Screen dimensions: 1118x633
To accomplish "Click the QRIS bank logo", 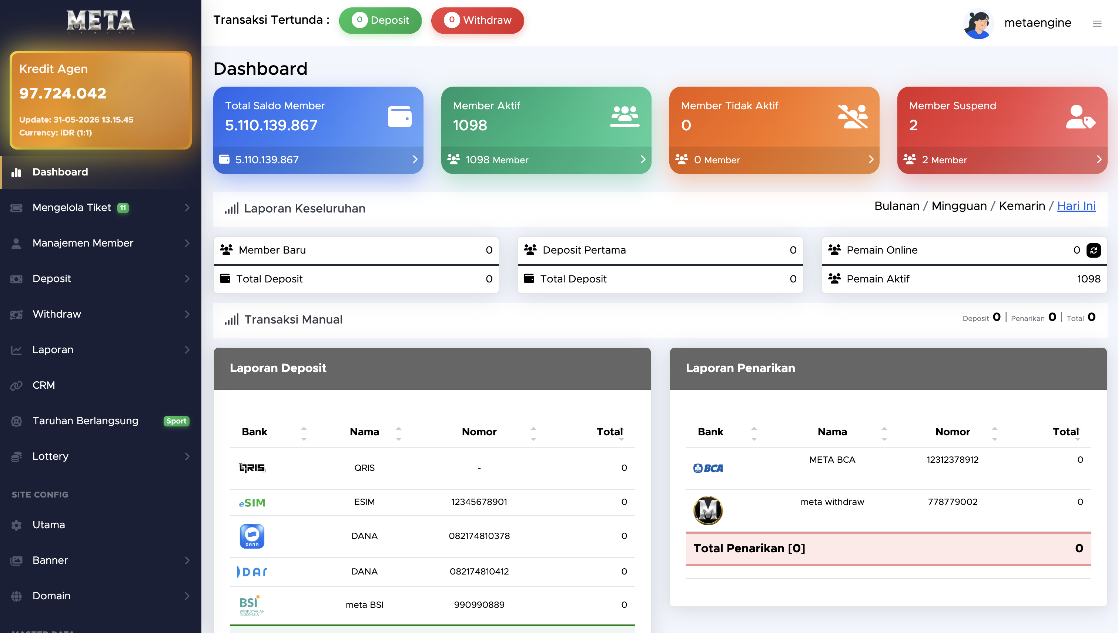I will pos(252,468).
